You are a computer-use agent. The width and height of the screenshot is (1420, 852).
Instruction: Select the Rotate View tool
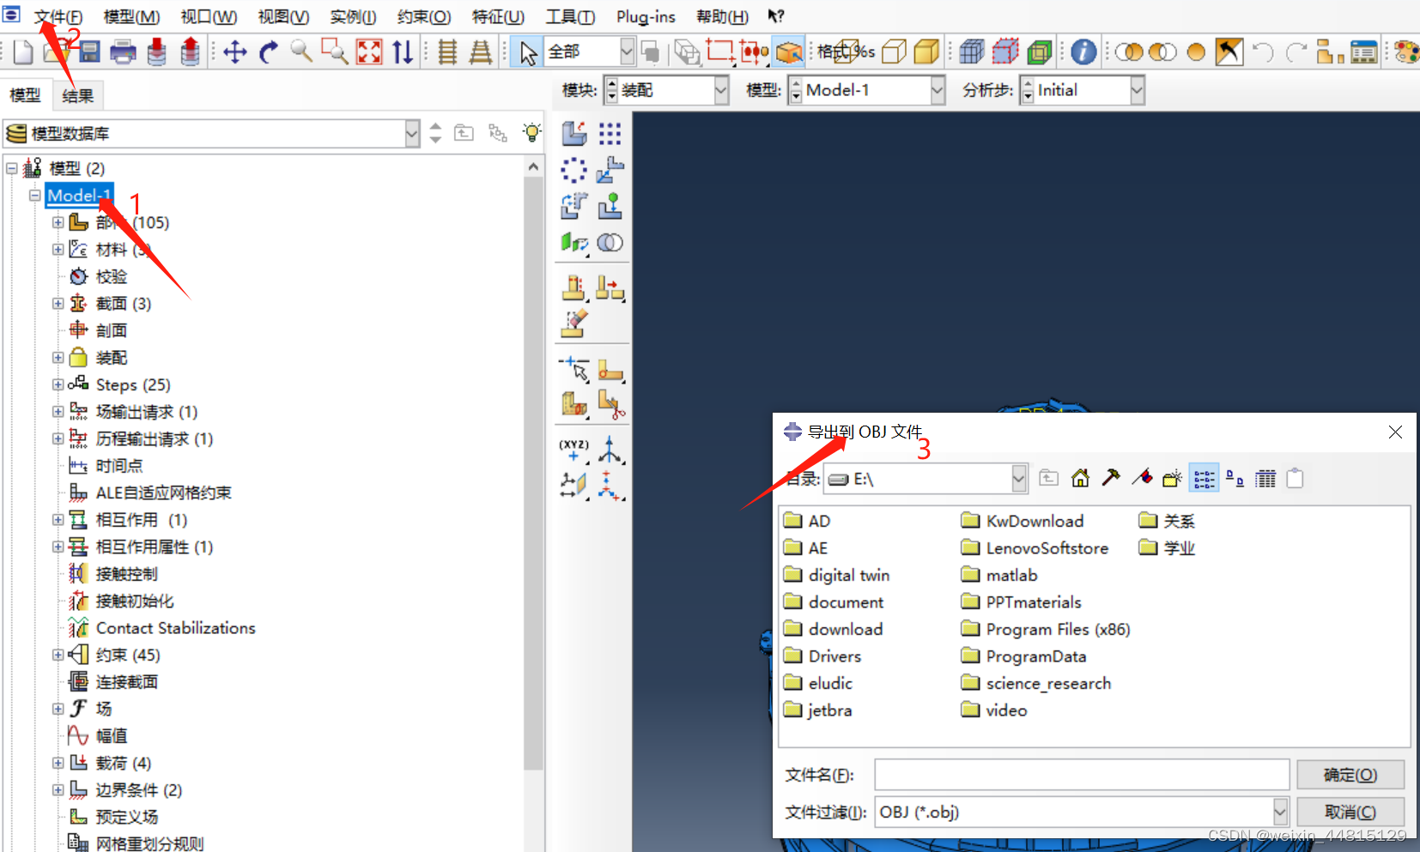coord(268,52)
